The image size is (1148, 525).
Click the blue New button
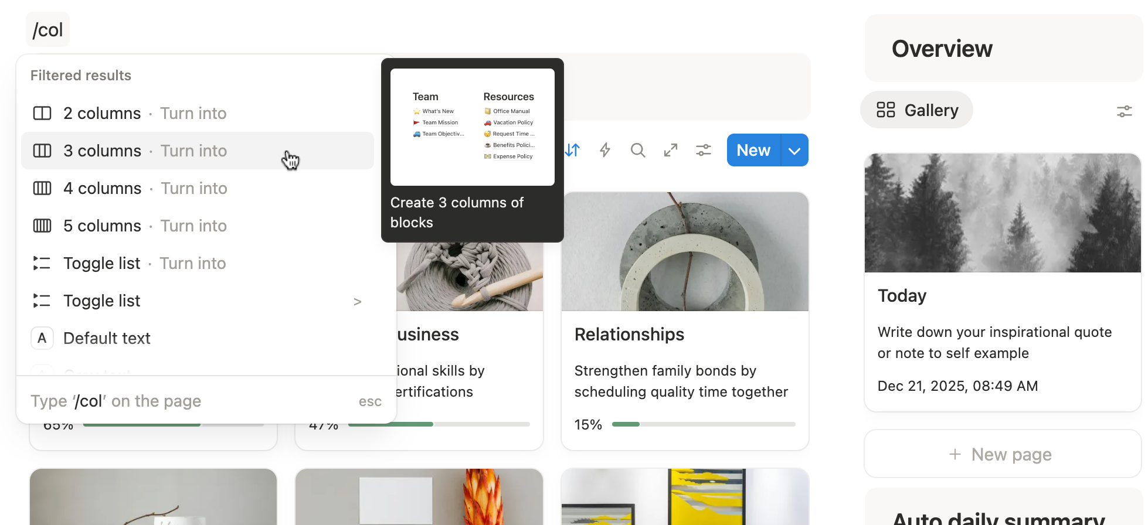pyautogui.click(x=753, y=151)
